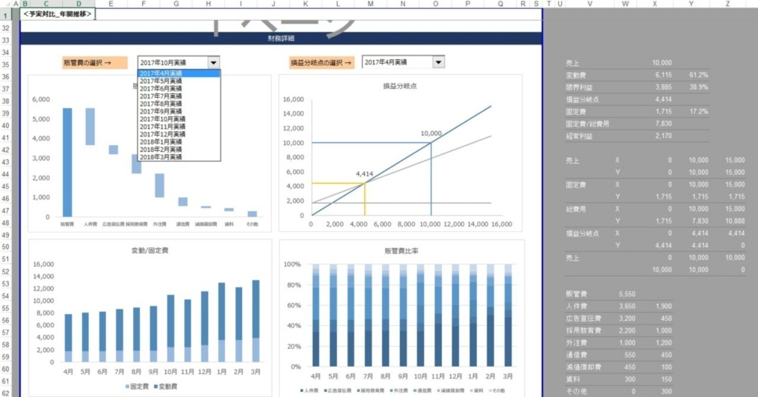Image resolution: width=758 pixels, height=397 pixels.
Task: Select column header P
Action: tap(468, 4)
